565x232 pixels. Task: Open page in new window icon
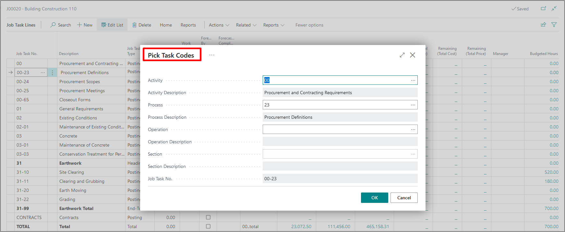coord(543,9)
